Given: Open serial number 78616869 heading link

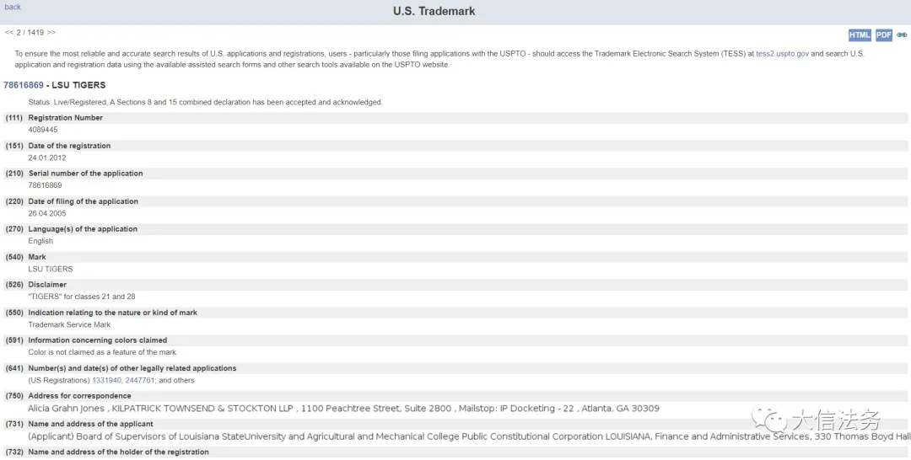Looking at the screenshot, I should [x=24, y=85].
